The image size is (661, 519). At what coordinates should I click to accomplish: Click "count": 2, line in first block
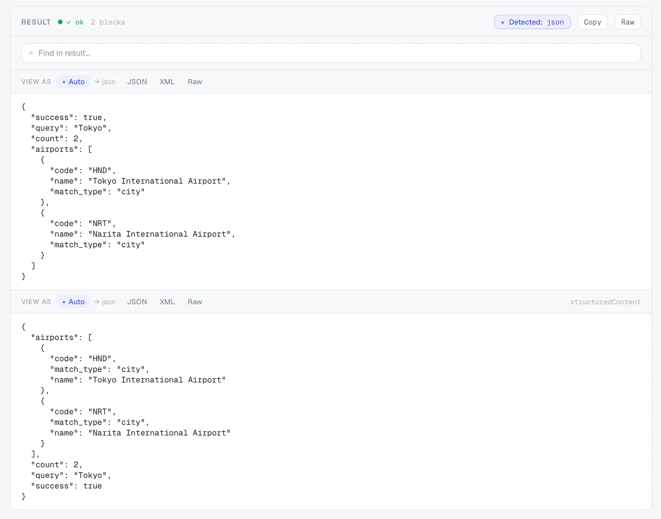click(57, 138)
